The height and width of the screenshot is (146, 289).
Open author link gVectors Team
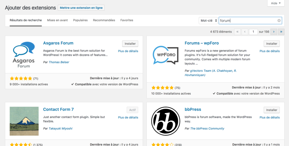click(x=211, y=73)
